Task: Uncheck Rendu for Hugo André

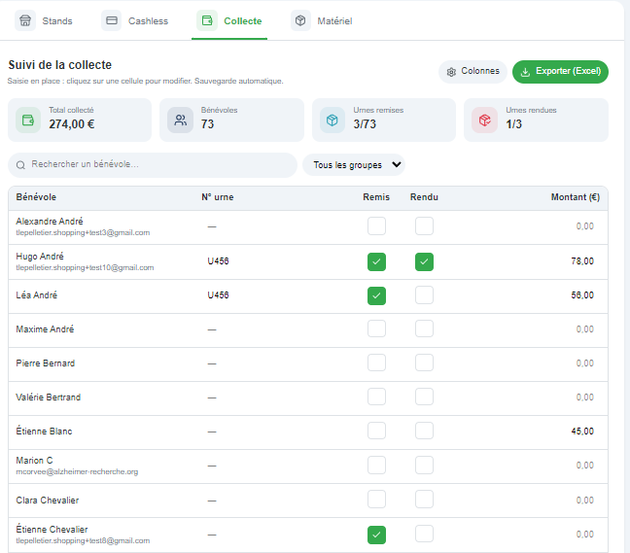Action: click(424, 261)
